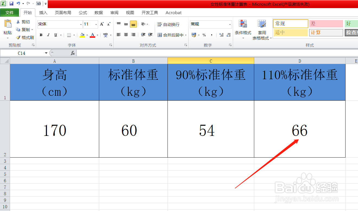Increase decimal places icon

click(x=221, y=35)
